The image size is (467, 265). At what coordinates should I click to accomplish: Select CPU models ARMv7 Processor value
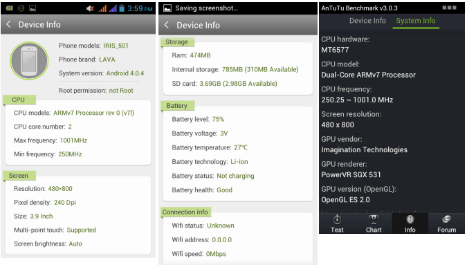(94, 113)
